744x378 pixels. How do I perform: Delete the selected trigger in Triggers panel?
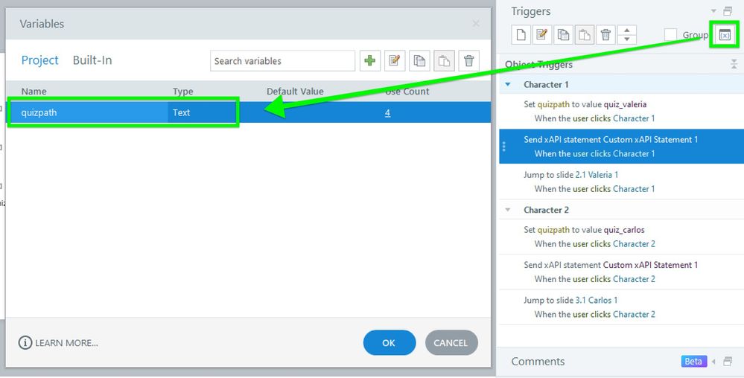coord(605,35)
